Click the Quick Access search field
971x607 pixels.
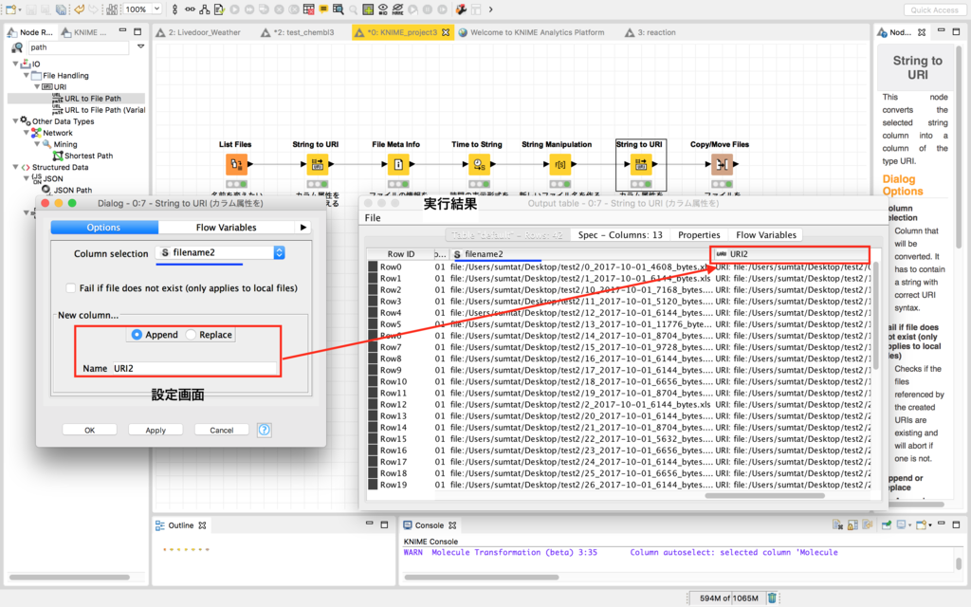click(934, 9)
